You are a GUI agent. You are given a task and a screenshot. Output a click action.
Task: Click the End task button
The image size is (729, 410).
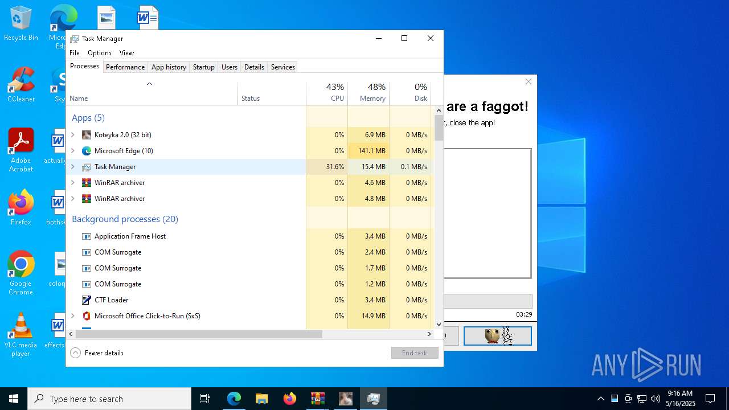click(415, 353)
